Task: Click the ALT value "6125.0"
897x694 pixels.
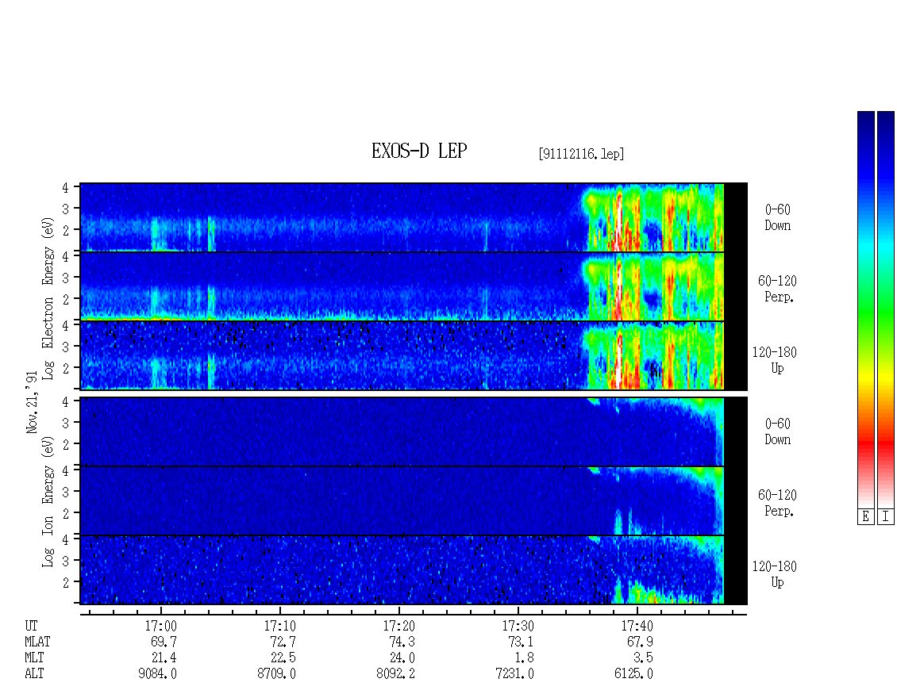Action: click(633, 674)
